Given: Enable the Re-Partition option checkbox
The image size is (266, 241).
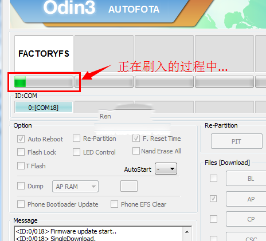Looking at the screenshot, I should coord(76,139).
